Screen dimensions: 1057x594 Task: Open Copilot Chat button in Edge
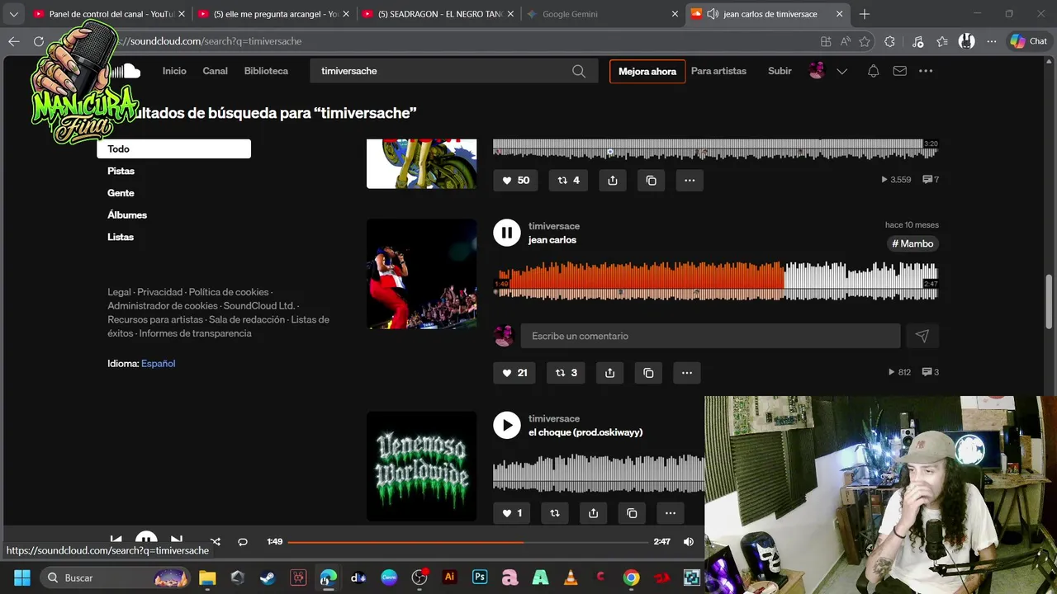coord(1028,41)
